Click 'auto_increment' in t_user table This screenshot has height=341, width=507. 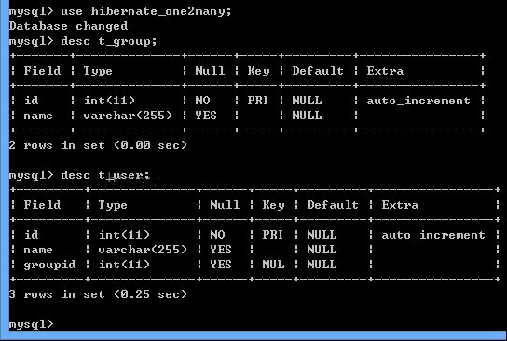[433, 235]
